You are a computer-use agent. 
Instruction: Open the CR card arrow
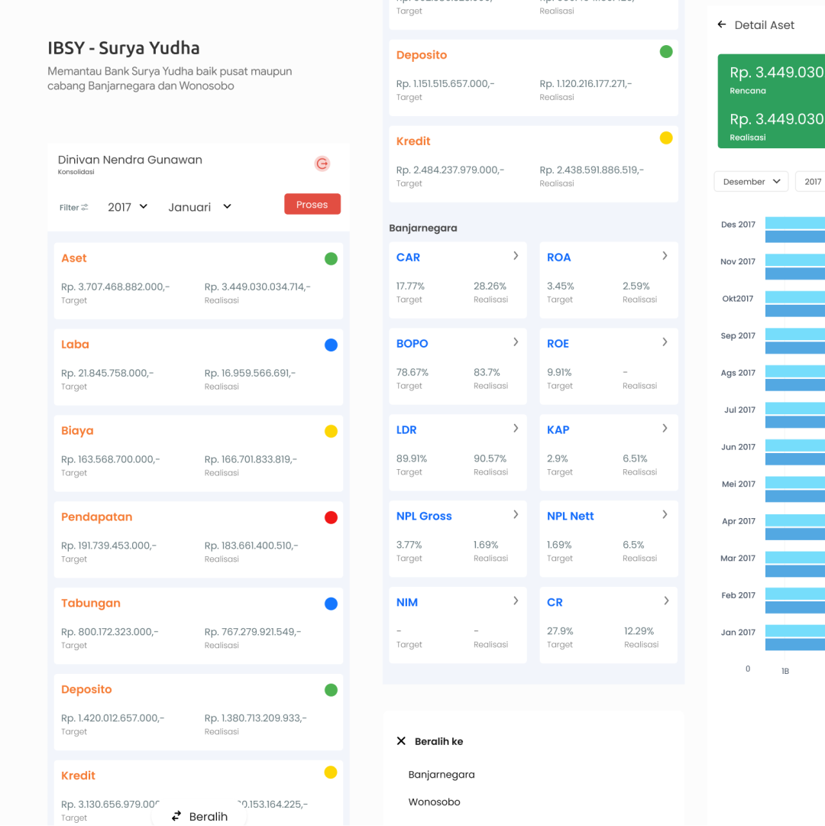[x=666, y=601]
